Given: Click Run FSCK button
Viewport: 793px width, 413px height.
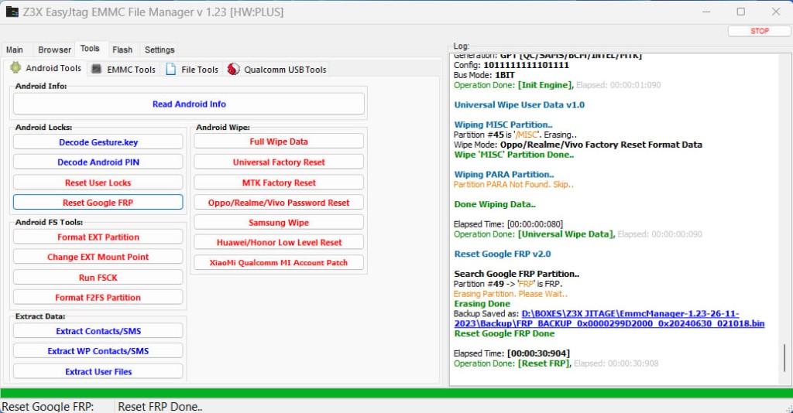Looking at the screenshot, I should [x=98, y=278].
